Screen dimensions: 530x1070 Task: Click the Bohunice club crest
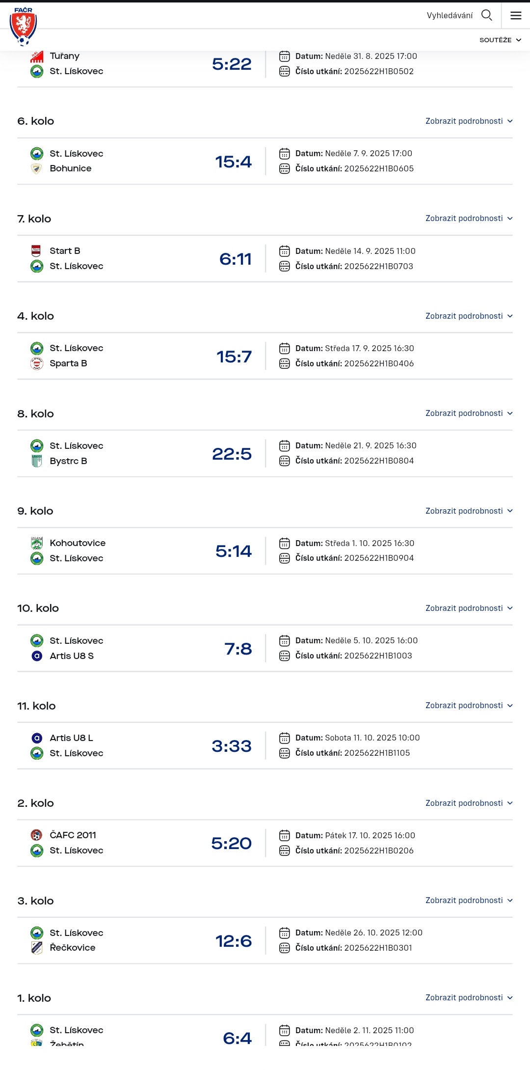click(x=37, y=168)
